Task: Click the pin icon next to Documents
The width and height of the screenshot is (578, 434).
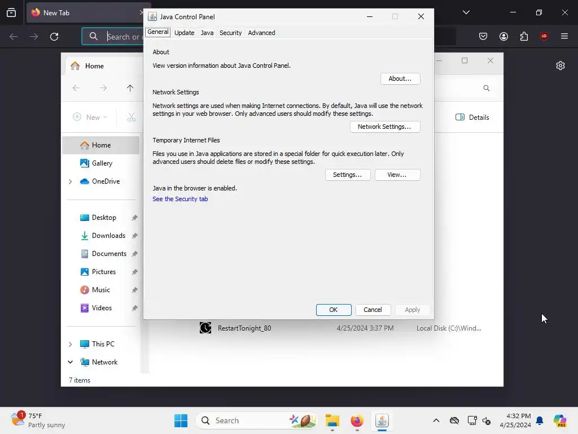Action: coord(134,254)
